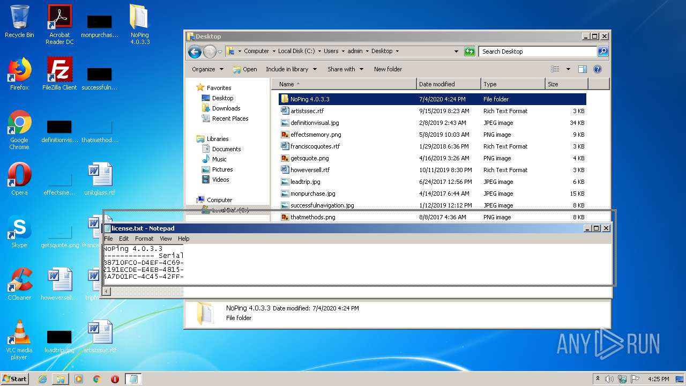Click Notepad horizontal scrollbar left arrow
This screenshot has width=686, height=386.
(107, 292)
